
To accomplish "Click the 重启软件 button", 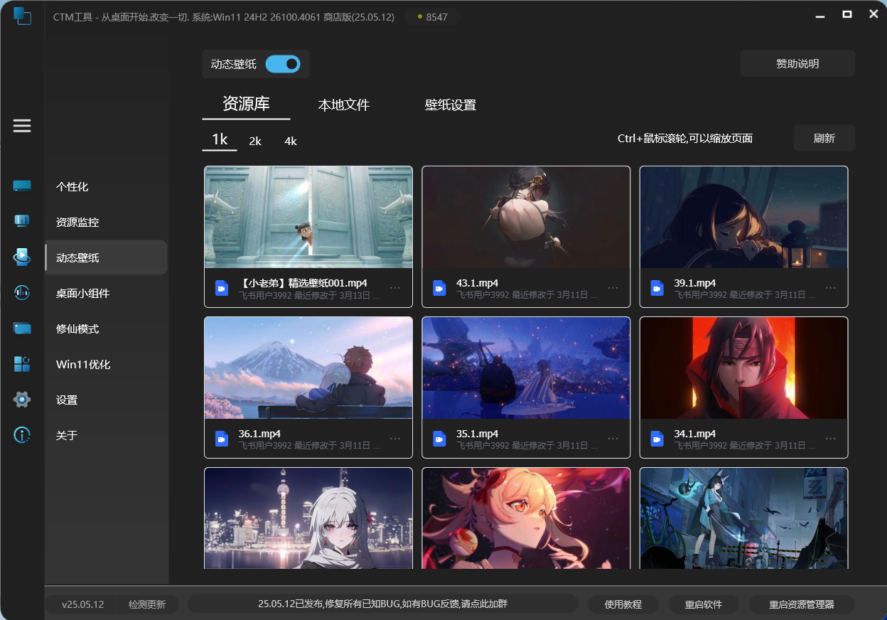I will click(704, 604).
